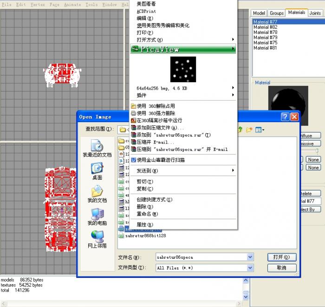Click the My Documents folder icon

(x=97, y=191)
